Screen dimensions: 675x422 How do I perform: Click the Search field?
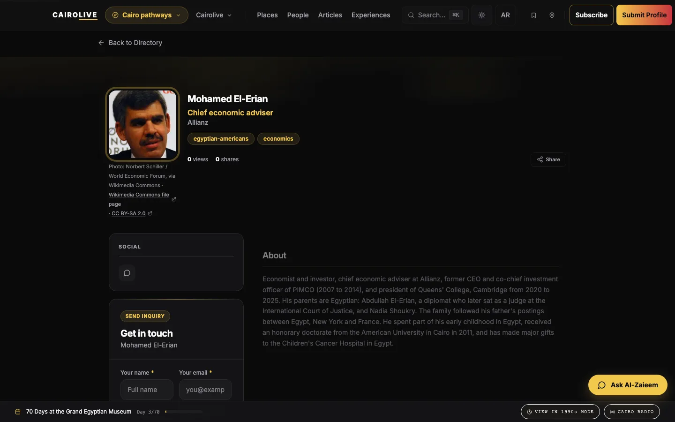435,15
